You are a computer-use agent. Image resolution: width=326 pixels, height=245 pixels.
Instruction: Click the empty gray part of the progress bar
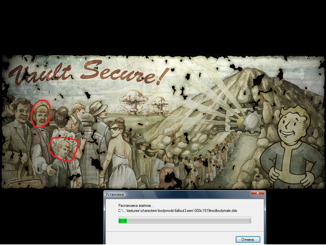(x=191, y=220)
